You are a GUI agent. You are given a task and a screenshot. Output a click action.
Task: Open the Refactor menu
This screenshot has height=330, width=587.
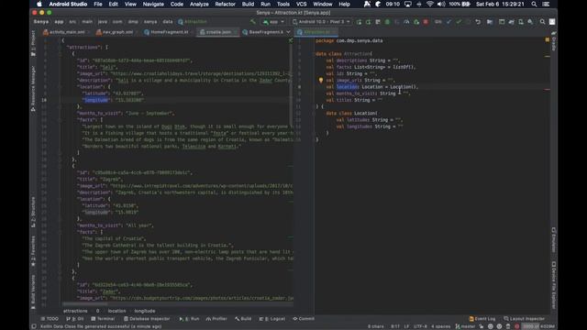click(225, 4)
